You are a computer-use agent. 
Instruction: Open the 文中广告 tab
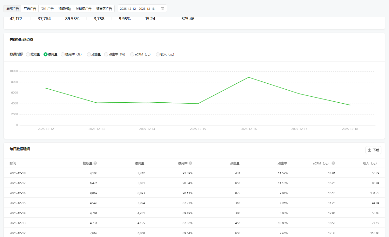(x=47, y=9)
